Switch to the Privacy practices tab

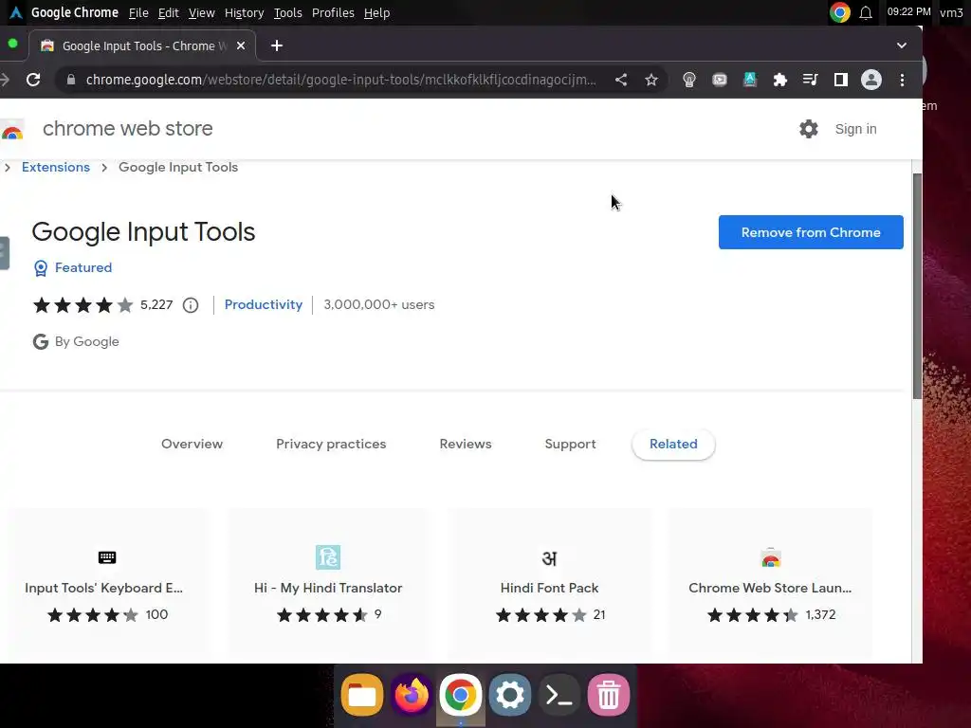tap(331, 445)
